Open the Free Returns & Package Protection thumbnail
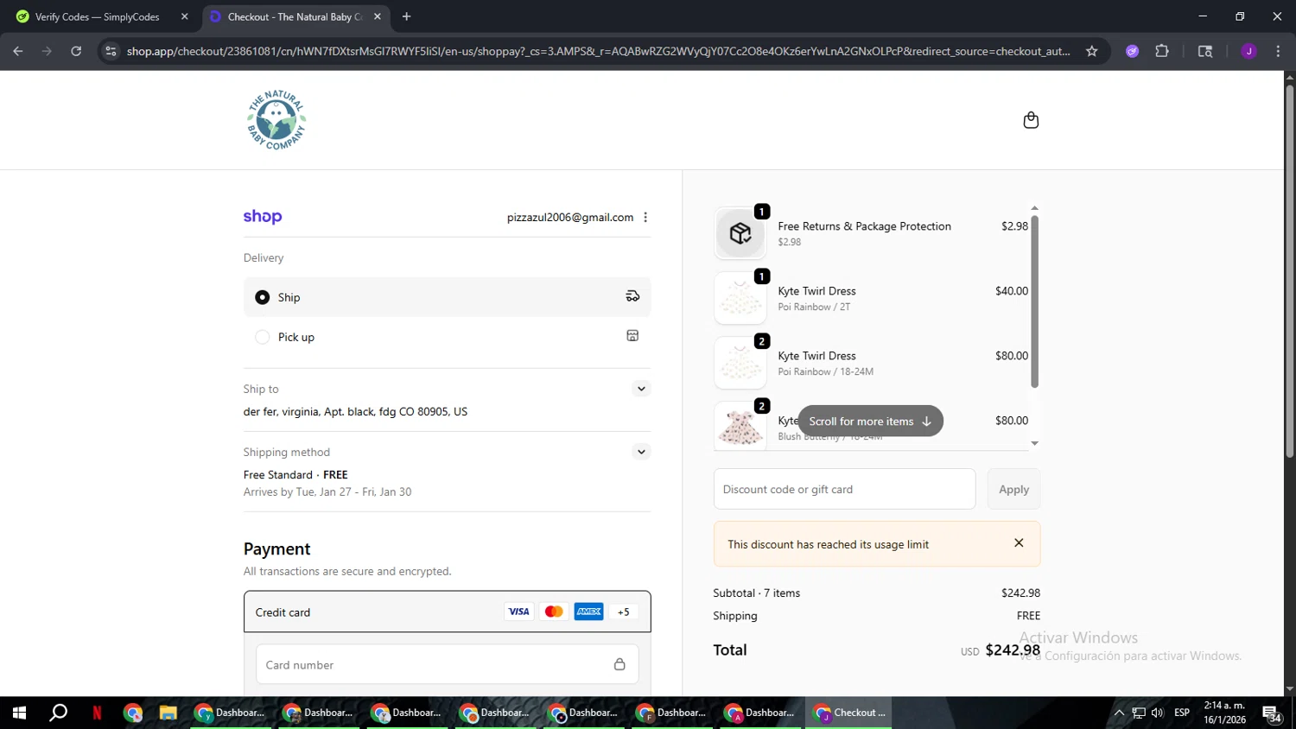Viewport: 1296px width, 729px height. pyautogui.click(x=740, y=233)
